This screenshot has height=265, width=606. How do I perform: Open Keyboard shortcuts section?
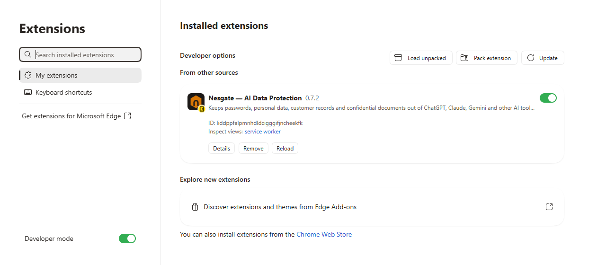click(80, 92)
